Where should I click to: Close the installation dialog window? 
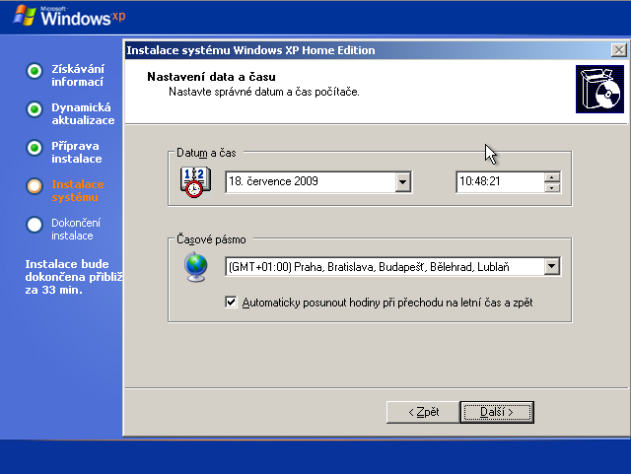click(x=618, y=50)
